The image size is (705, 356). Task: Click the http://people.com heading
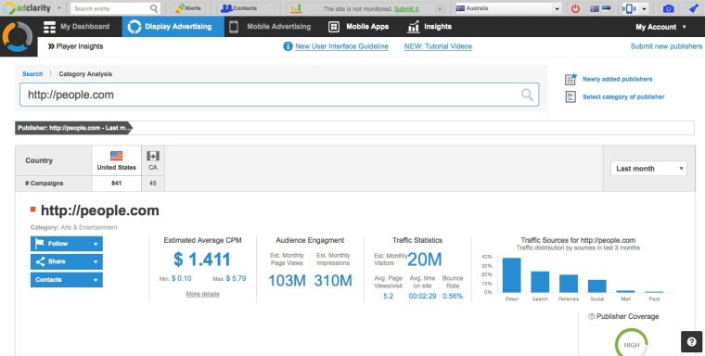coord(100,210)
